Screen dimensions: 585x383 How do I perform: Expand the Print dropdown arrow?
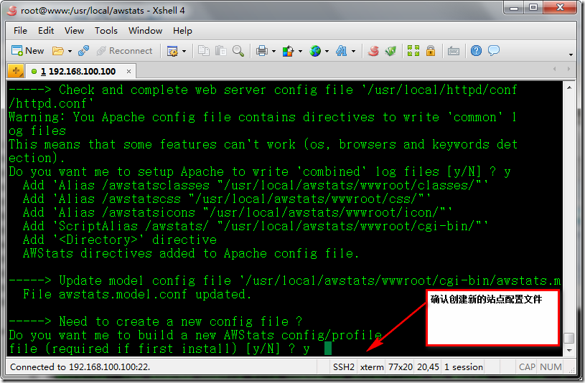tap(273, 51)
